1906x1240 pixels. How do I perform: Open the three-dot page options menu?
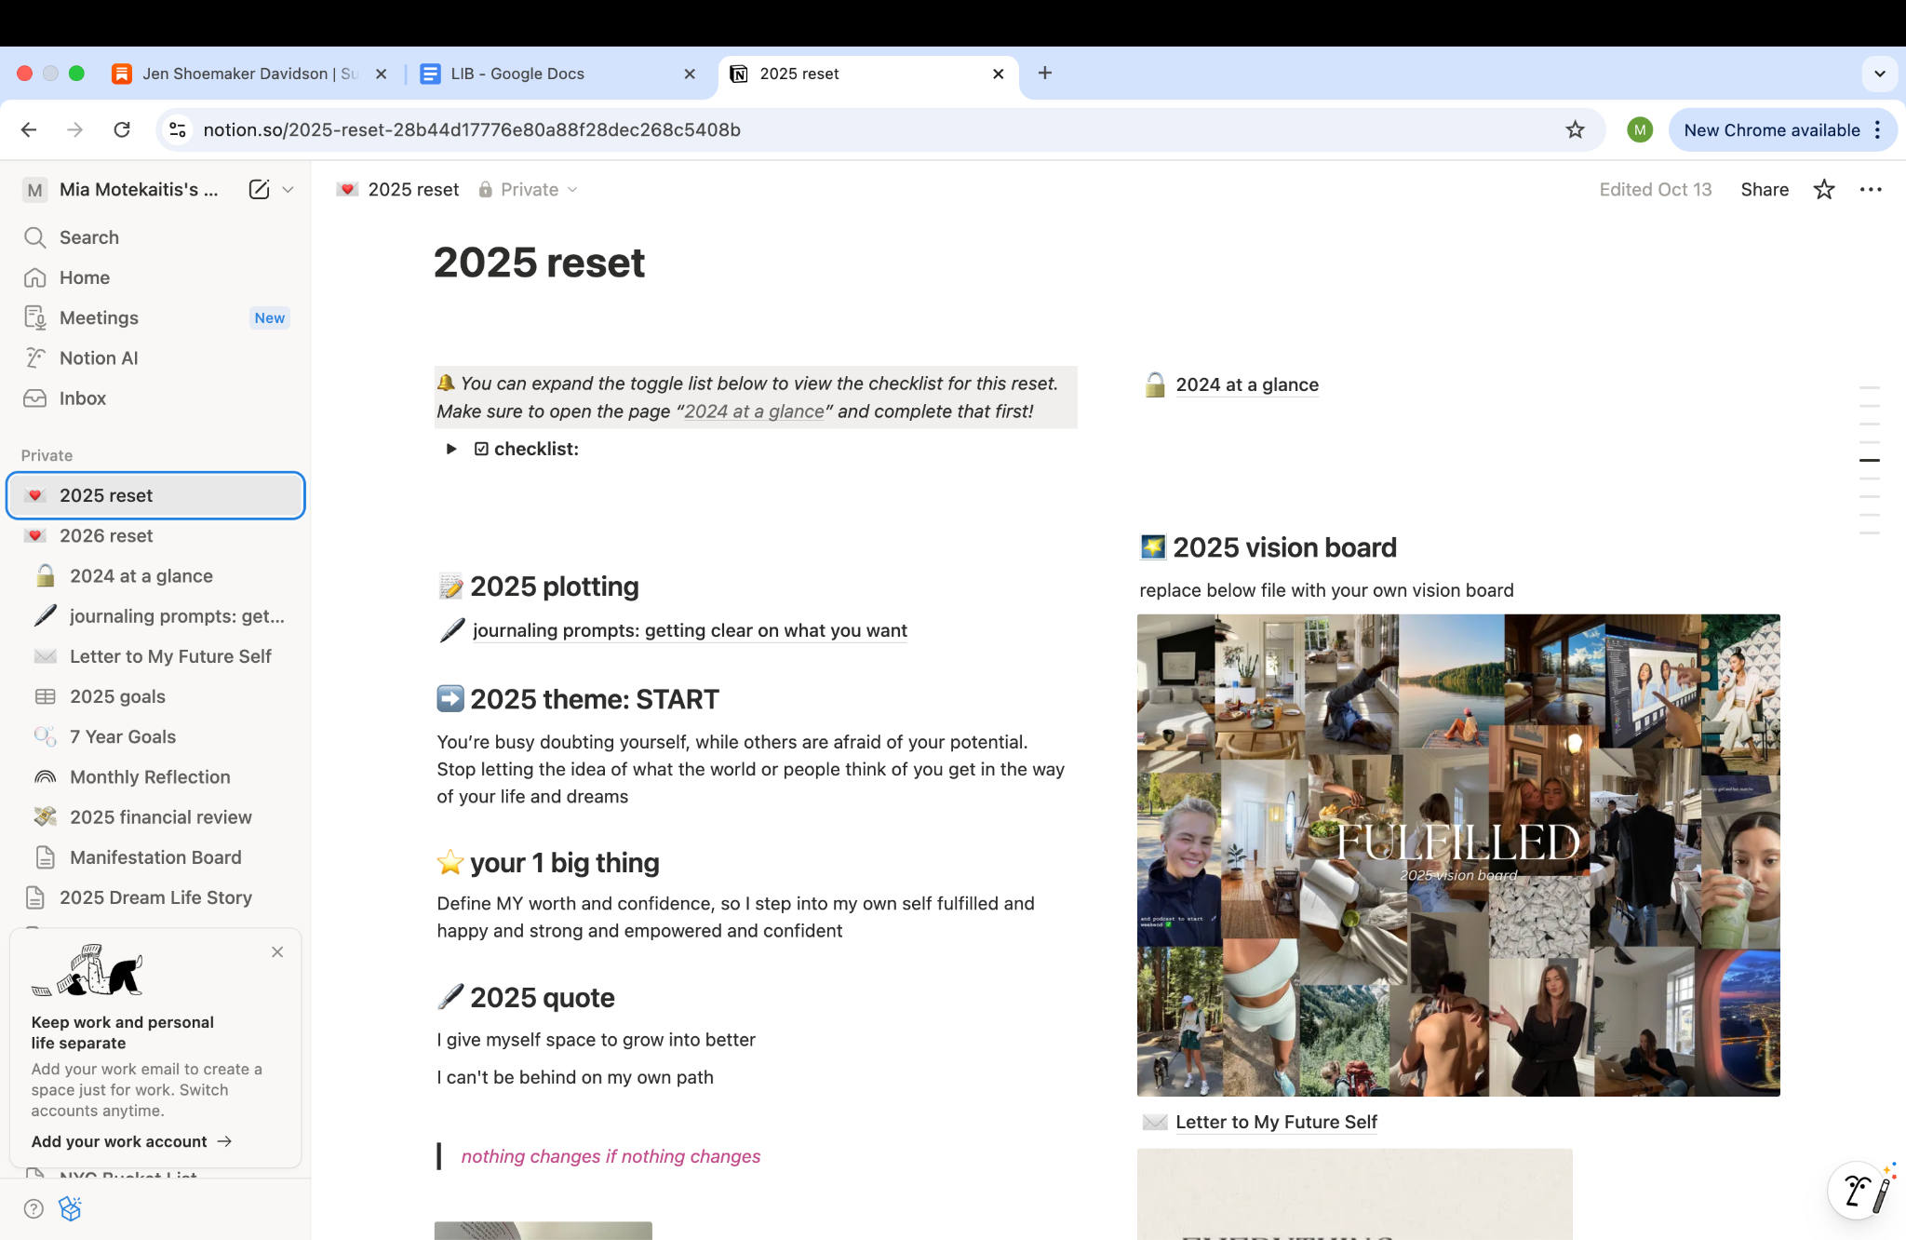pyautogui.click(x=1870, y=190)
